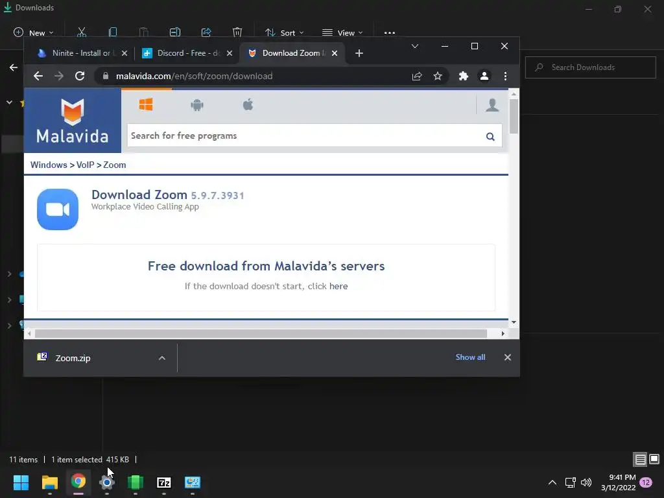Select the Android platform icon on Malavida
The width and height of the screenshot is (664, 498).
[x=197, y=104]
